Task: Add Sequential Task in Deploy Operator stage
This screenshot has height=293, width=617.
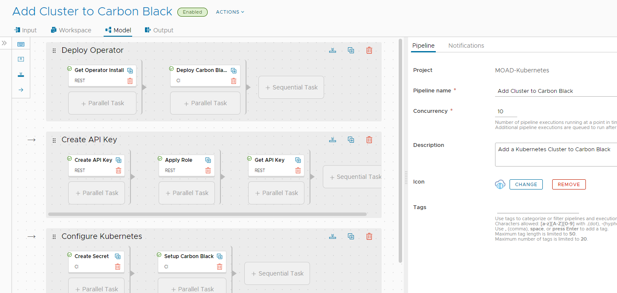Action: tap(291, 87)
